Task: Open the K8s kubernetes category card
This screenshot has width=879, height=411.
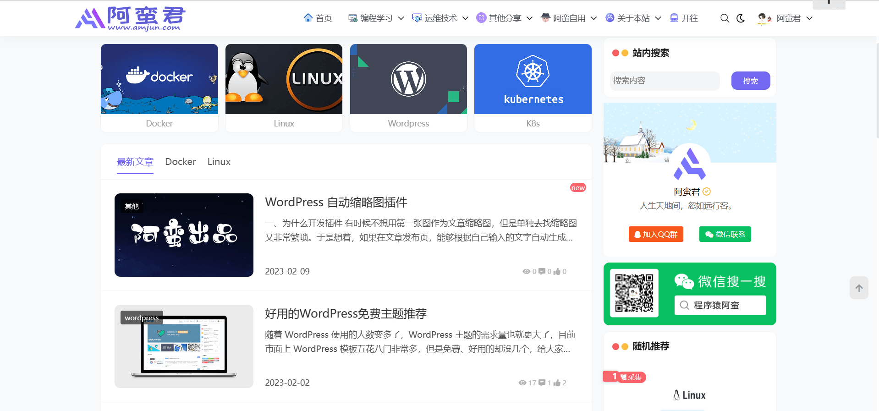Action: point(533,88)
